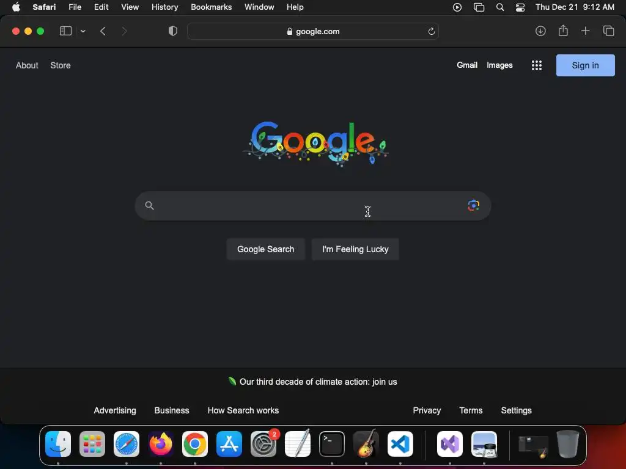Image resolution: width=626 pixels, height=469 pixels.
Task: Open Terminal from the Dock
Action: 332,444
